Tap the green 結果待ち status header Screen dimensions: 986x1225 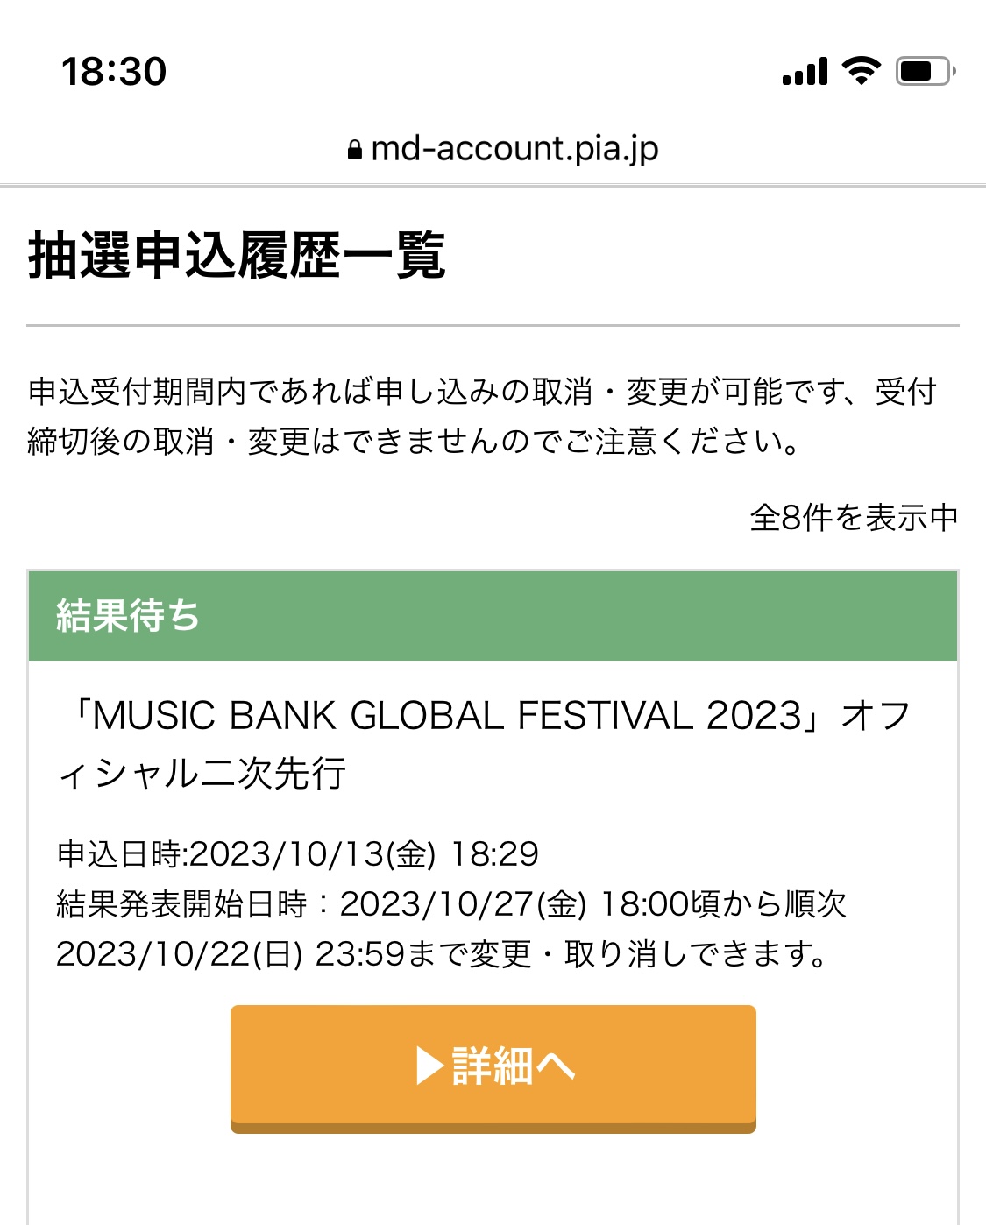click(493, 615)
